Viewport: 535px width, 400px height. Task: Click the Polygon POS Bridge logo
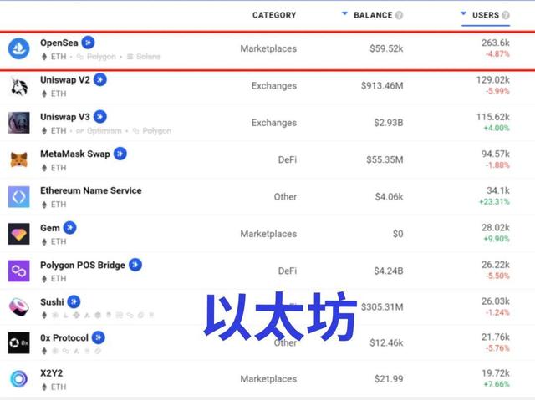point(18,271)
